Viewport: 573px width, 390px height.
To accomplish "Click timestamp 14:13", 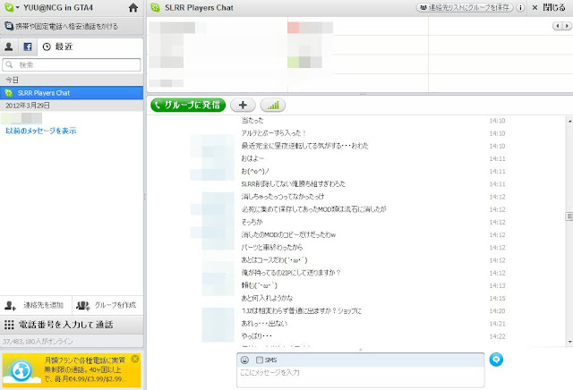I will pos(498,285).
